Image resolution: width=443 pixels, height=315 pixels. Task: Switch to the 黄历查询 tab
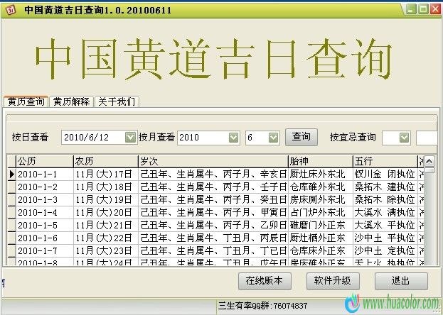[26, 101]
